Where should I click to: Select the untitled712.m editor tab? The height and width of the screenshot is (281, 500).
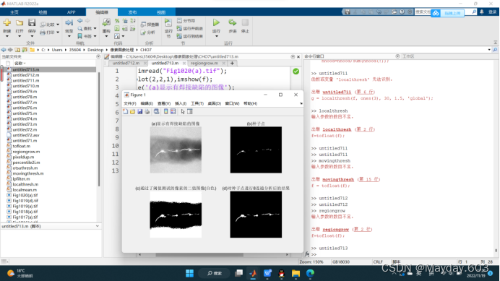126,63
